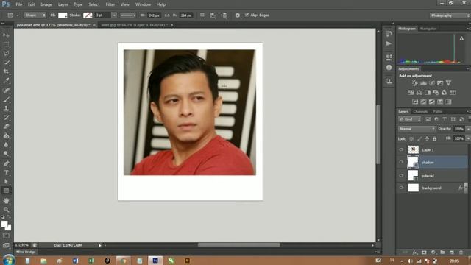
Task: Select the Lasso tool
Action: tap(6, 54)
